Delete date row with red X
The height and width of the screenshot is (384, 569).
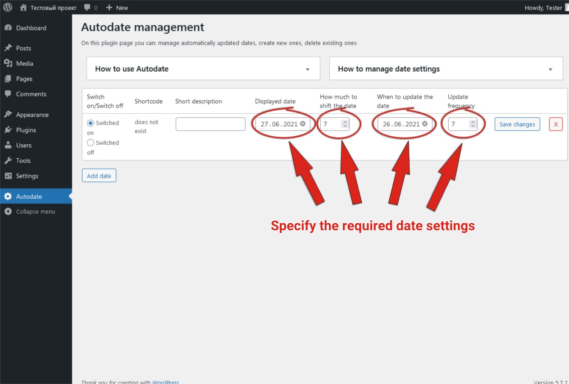(555, 125)
